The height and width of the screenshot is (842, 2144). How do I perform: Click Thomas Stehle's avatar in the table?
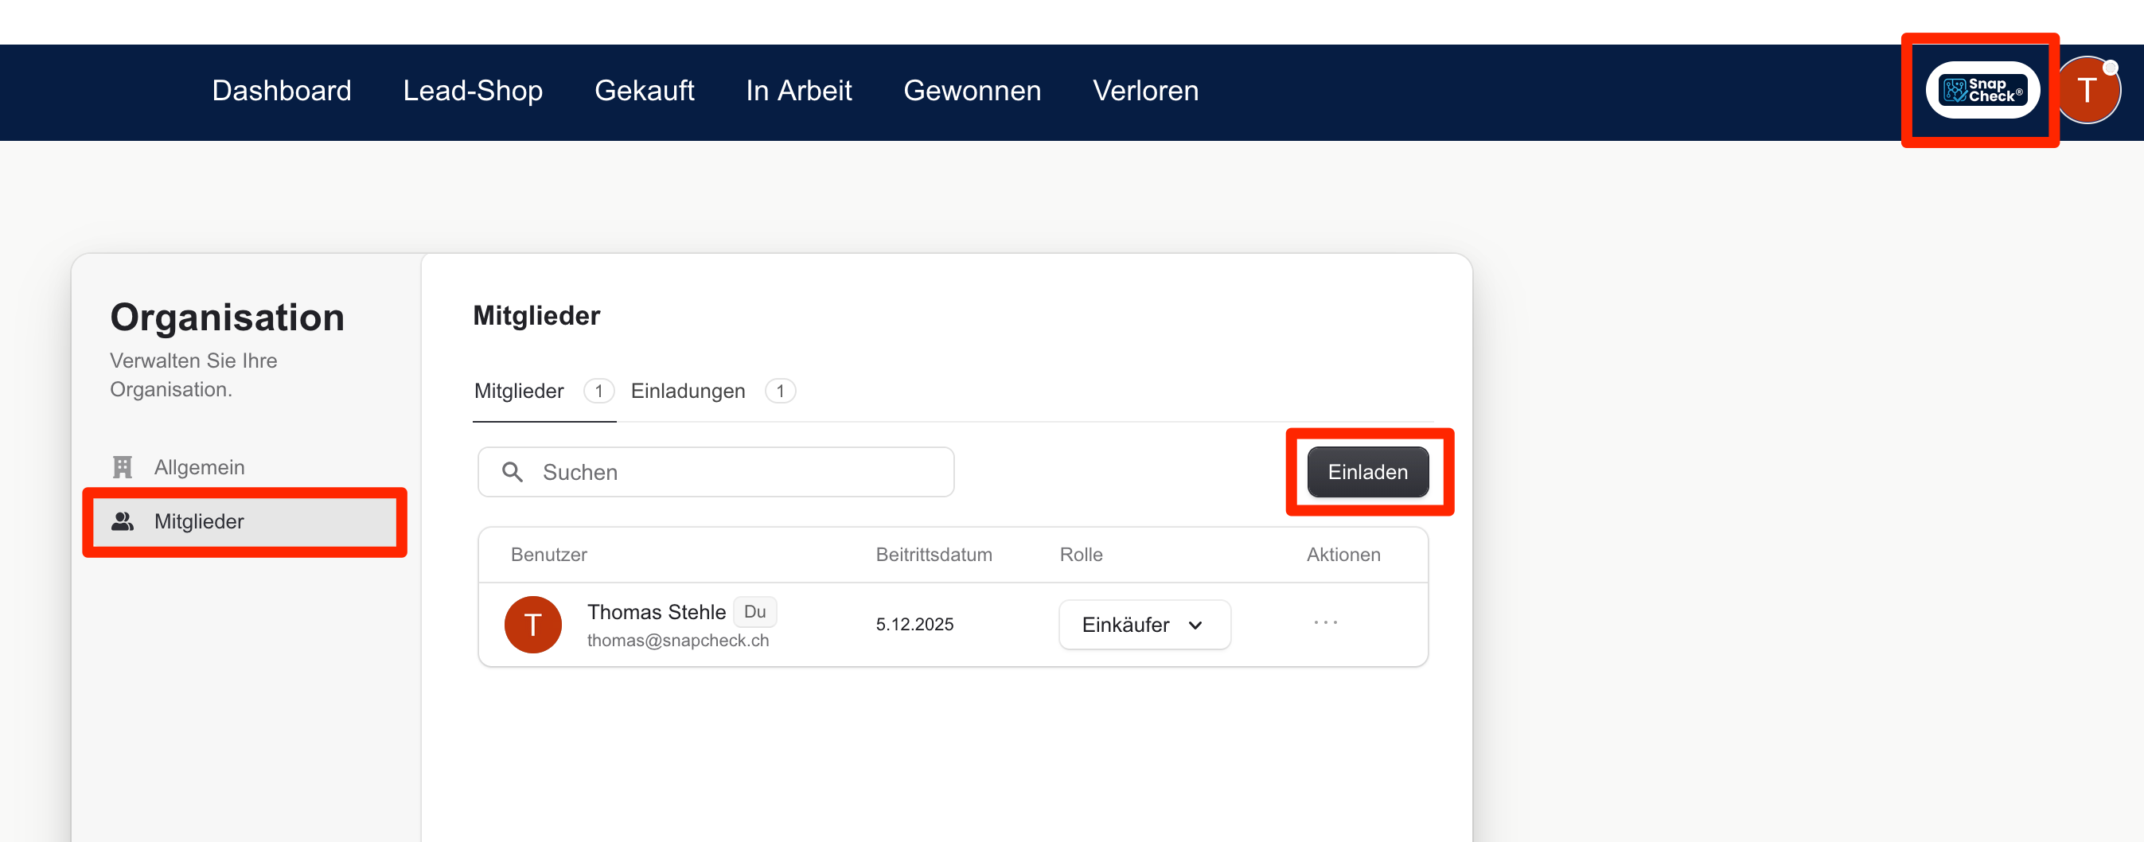pyautogui.click(x=532, y=625)
